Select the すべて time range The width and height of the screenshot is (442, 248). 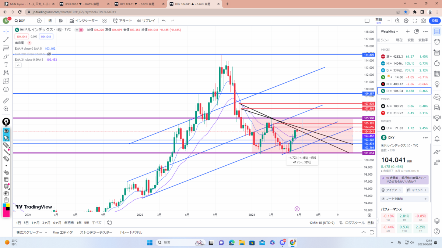(97, 223)
